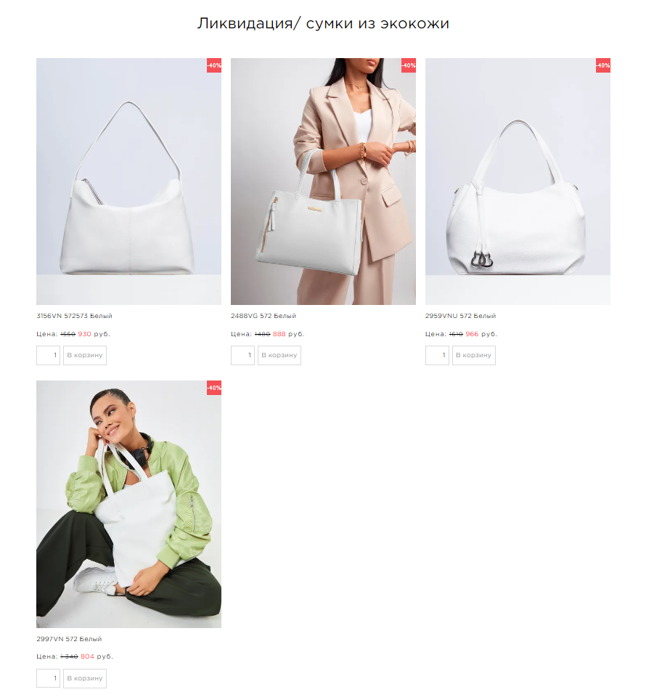Open the 2959VNU 572 bag photo
Screen dimensions: 670x700
click(x=518, y=182)
